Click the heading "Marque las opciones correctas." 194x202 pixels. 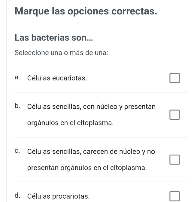tap(86, 11)
